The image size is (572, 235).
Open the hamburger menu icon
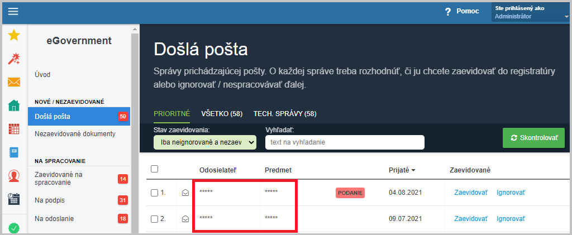[x=13, y=12]
